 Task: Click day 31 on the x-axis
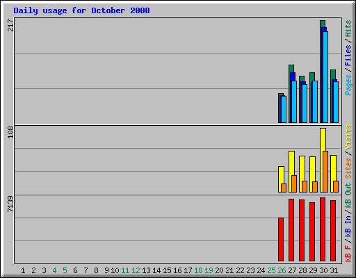(x=334, y=270)
